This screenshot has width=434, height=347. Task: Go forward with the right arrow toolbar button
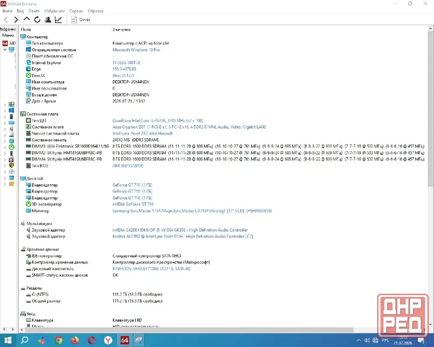[16, 20]
